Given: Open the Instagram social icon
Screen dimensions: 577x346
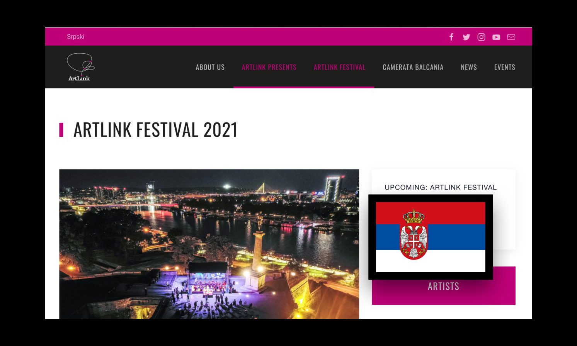Looking at the screenshot, I should [x=481, y=37].
